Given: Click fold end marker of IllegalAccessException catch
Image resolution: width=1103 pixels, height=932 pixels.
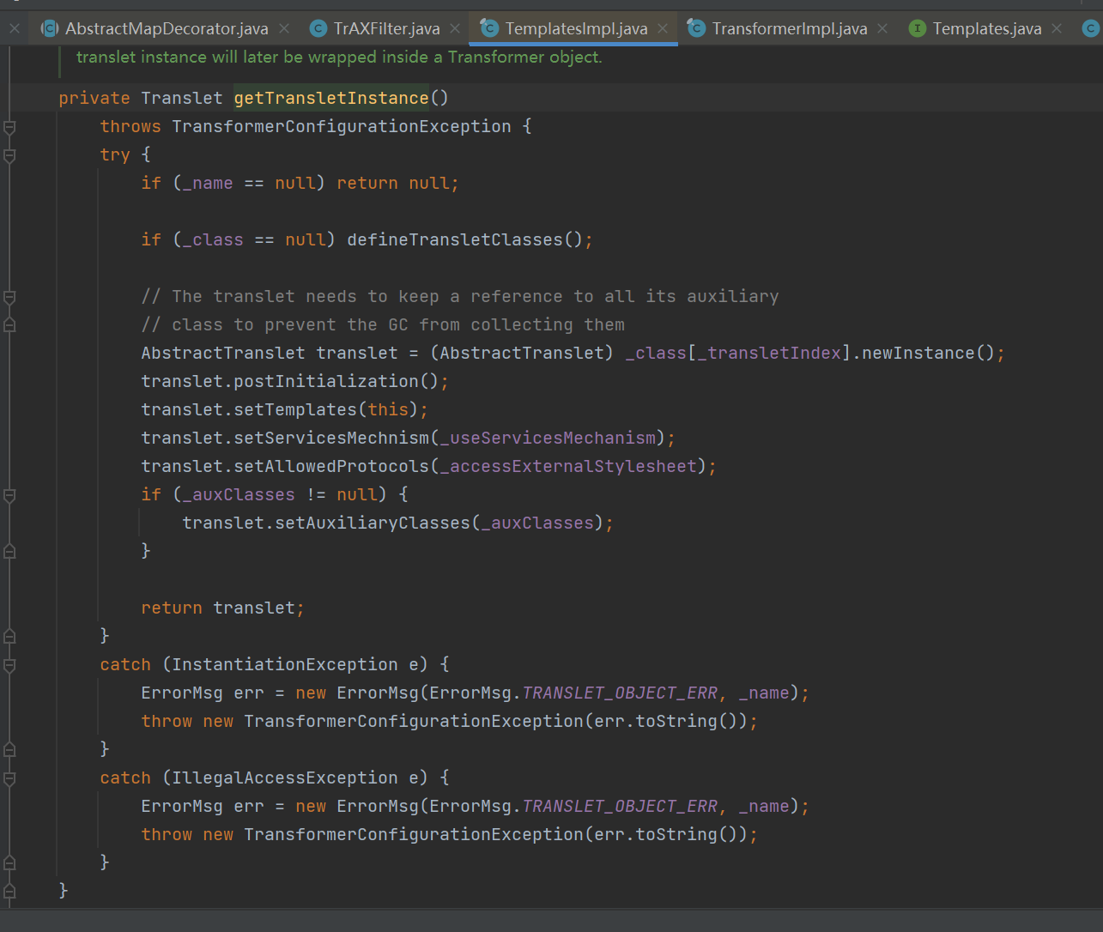Looking at the screenshot, I should click(9, 862).
